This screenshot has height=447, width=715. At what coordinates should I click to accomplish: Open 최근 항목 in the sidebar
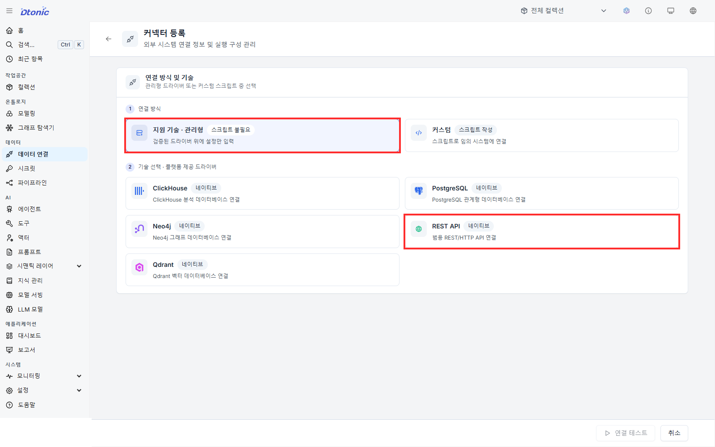click(x=45, y=59)
